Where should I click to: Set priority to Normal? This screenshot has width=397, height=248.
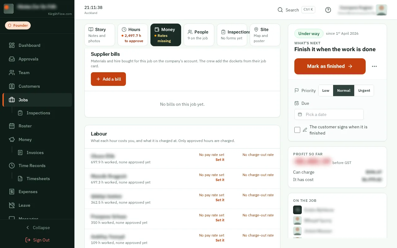point(344,91)
